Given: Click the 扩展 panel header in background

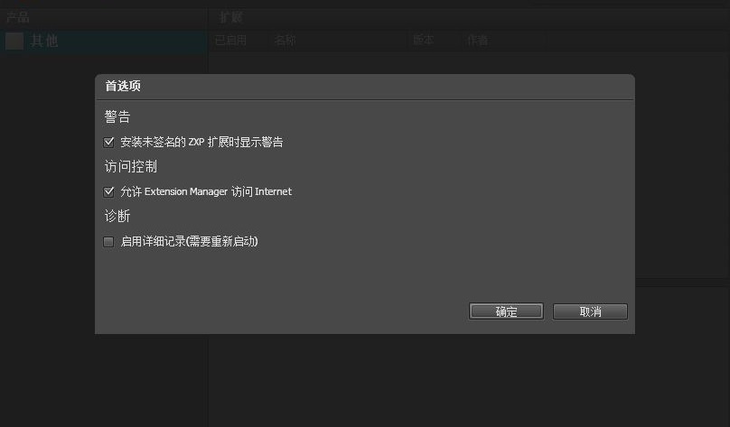Looking at the screenshot, I should click(231, 18).
